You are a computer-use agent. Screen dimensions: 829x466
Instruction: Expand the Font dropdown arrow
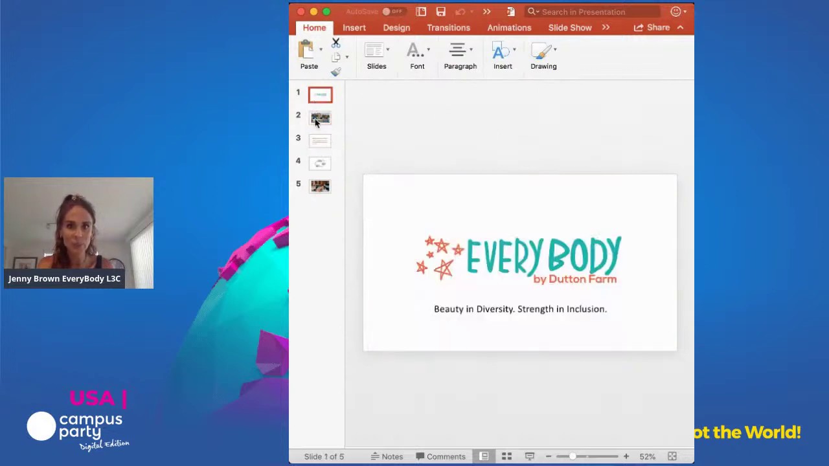coord(428,50)
